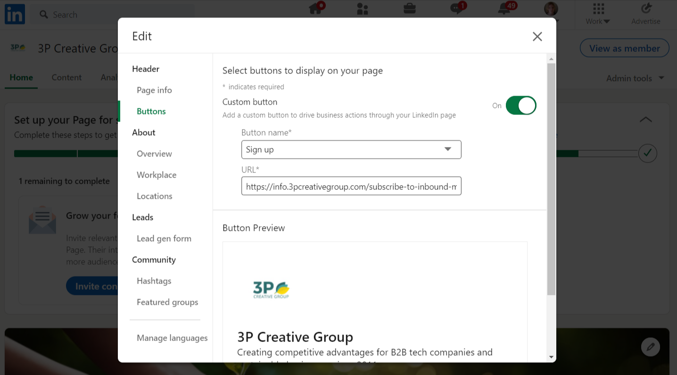Click '1 remaining to complete' text
Image resolution: width=677 pixels, height=375 pixels.
click(x=64, y=181)
